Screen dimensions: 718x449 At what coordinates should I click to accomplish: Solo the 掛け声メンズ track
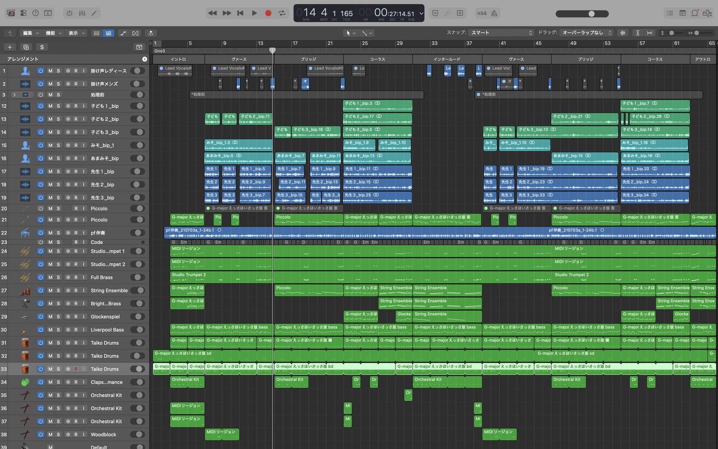58,84
